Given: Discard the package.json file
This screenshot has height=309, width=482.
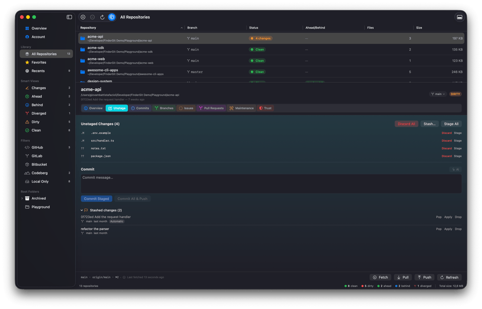Looking at the screenshot, I should pyautogui.click(x=447, y=156).
